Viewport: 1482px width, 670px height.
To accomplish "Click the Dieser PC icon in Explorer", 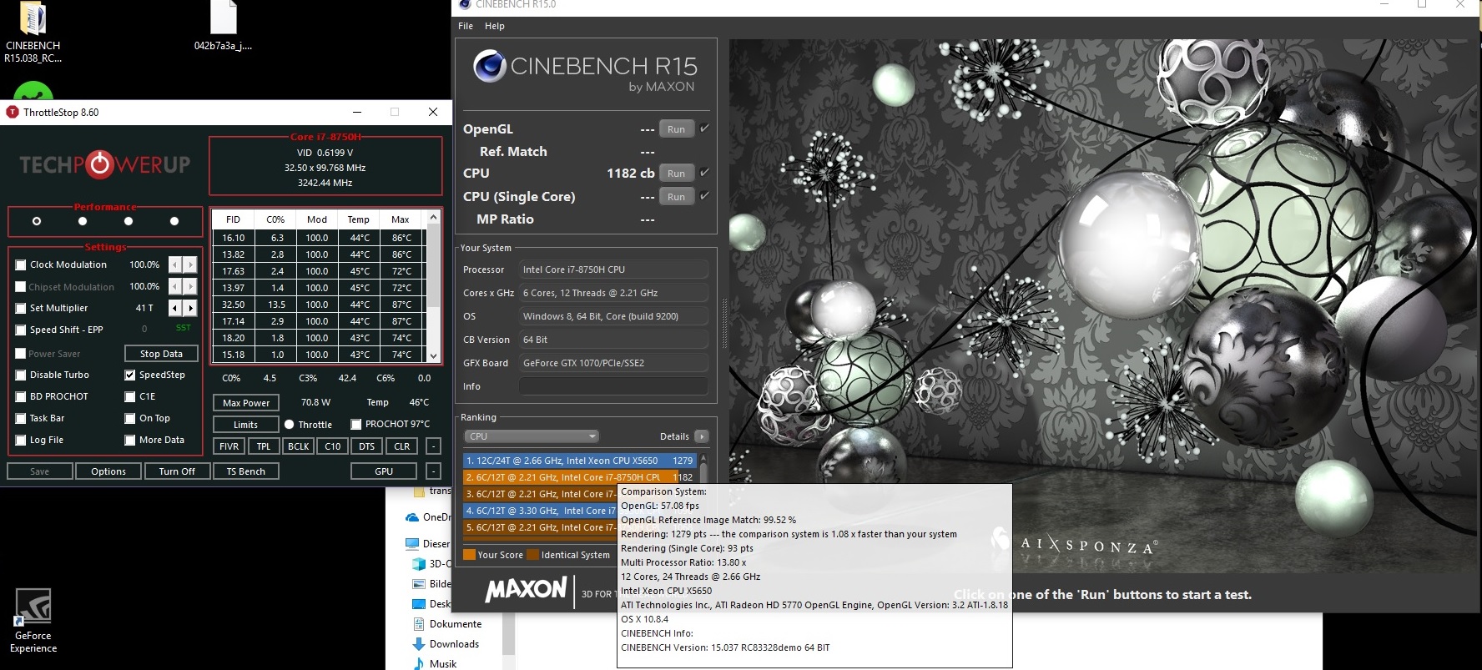I will [412, 544].
